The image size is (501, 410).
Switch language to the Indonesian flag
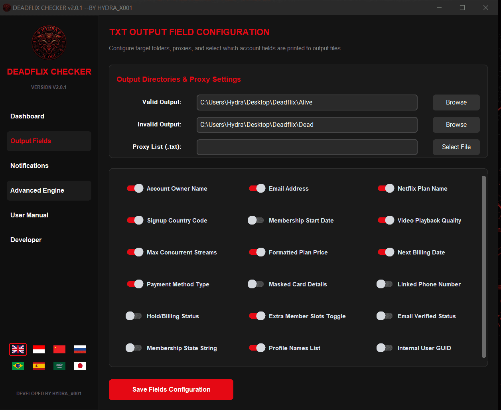[39, 349]
